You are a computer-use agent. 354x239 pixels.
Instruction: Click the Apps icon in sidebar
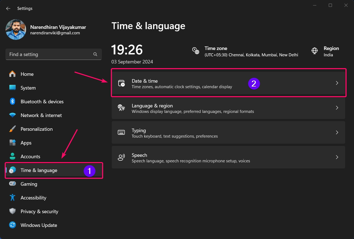tap(12, 143)
